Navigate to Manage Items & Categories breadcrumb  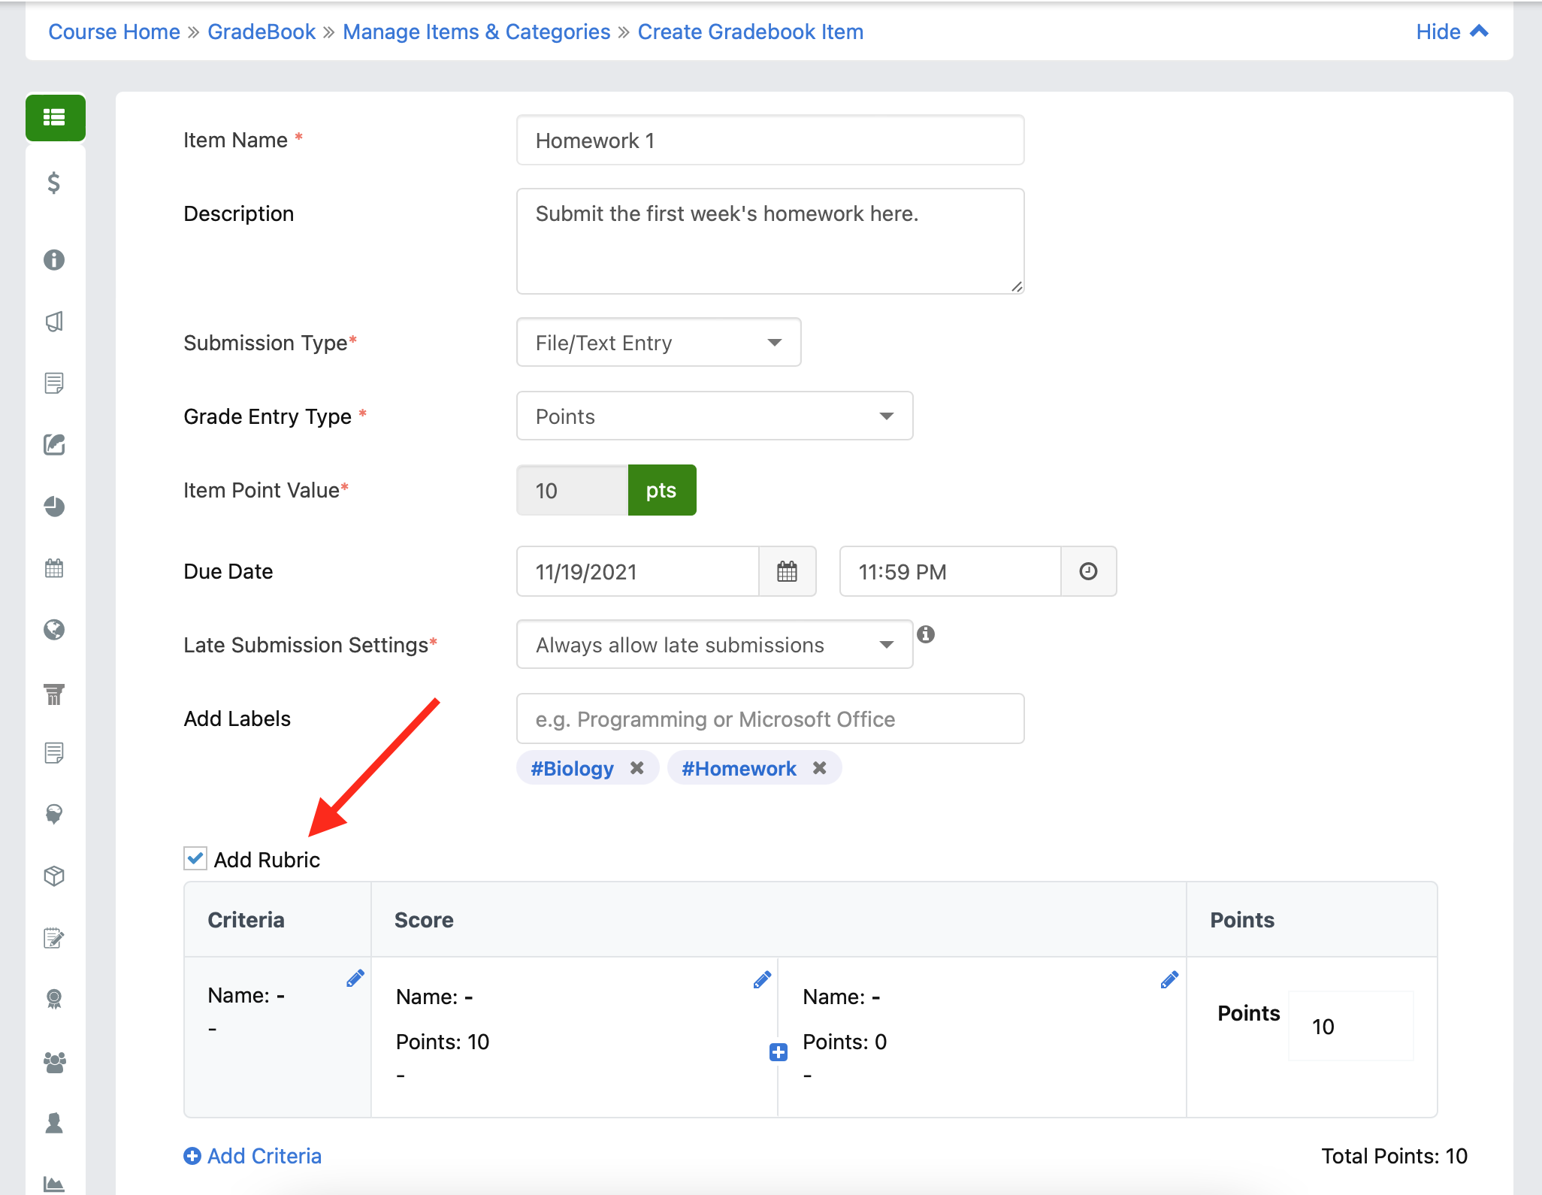[476, 32]
